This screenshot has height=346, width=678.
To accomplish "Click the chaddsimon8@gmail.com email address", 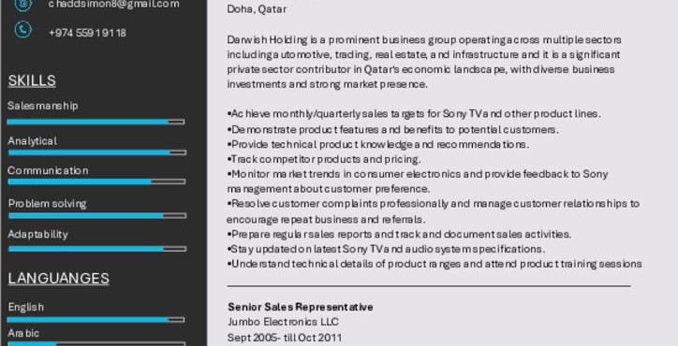I will [x=113, y=4].
